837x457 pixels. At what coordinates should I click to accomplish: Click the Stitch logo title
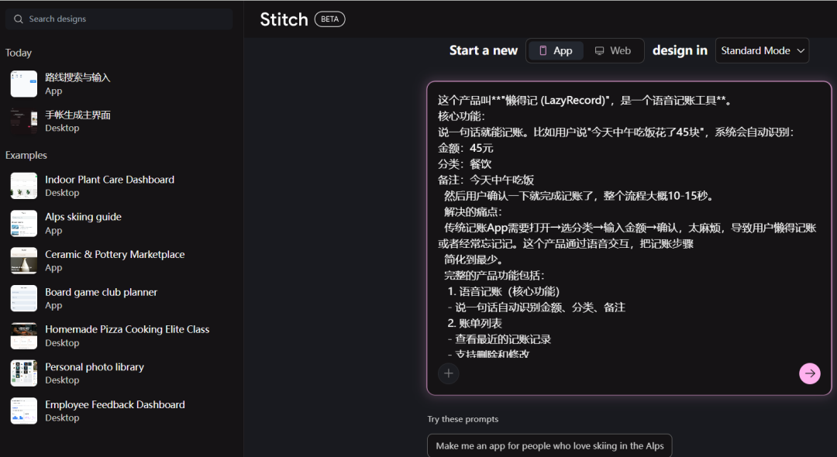click(x=284, y=19)
